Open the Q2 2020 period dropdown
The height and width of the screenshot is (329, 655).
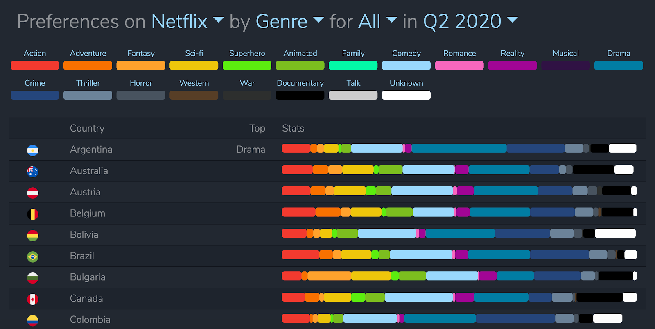[x=470, y=21]
